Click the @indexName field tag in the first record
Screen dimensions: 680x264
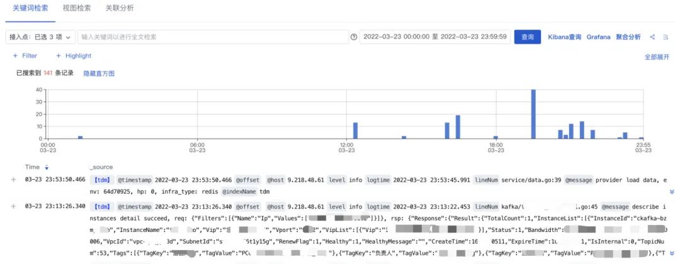click(239, 191)
